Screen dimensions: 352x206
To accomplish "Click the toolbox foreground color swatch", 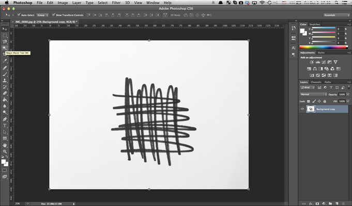I will [x=4, y=162].
